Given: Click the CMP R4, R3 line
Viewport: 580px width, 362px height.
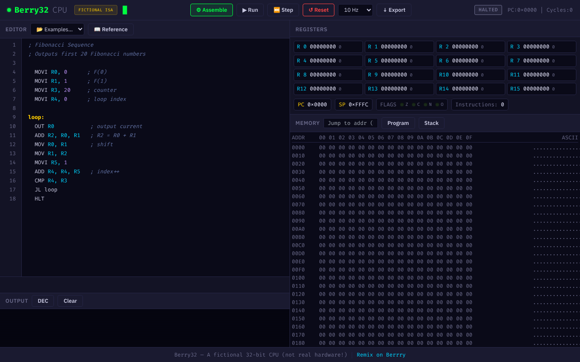Looking at the screenshot, I should 51,181.
